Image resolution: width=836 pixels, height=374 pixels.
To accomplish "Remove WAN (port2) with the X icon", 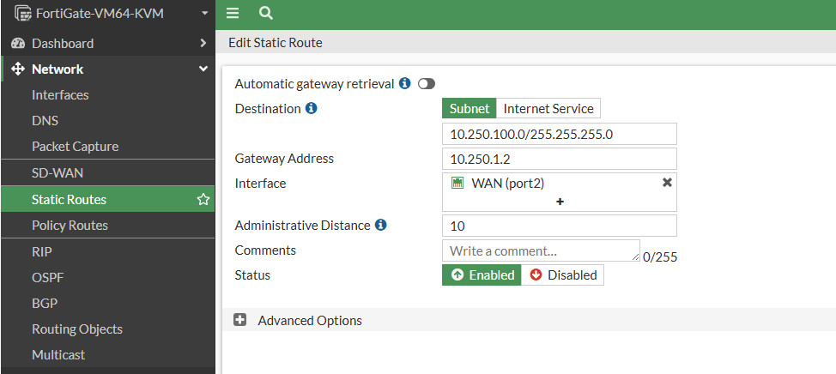I will tap(666, 183).
